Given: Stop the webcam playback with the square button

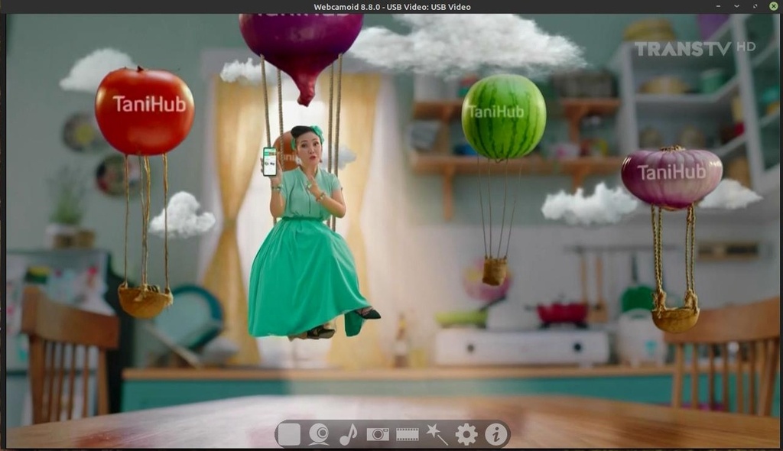Looking at the screenshot, I should click(289, 434).
